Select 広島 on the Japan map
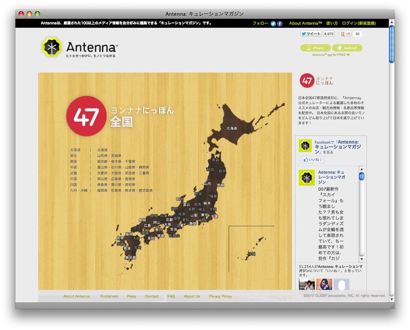410x330 pixels. click(147, 225)
